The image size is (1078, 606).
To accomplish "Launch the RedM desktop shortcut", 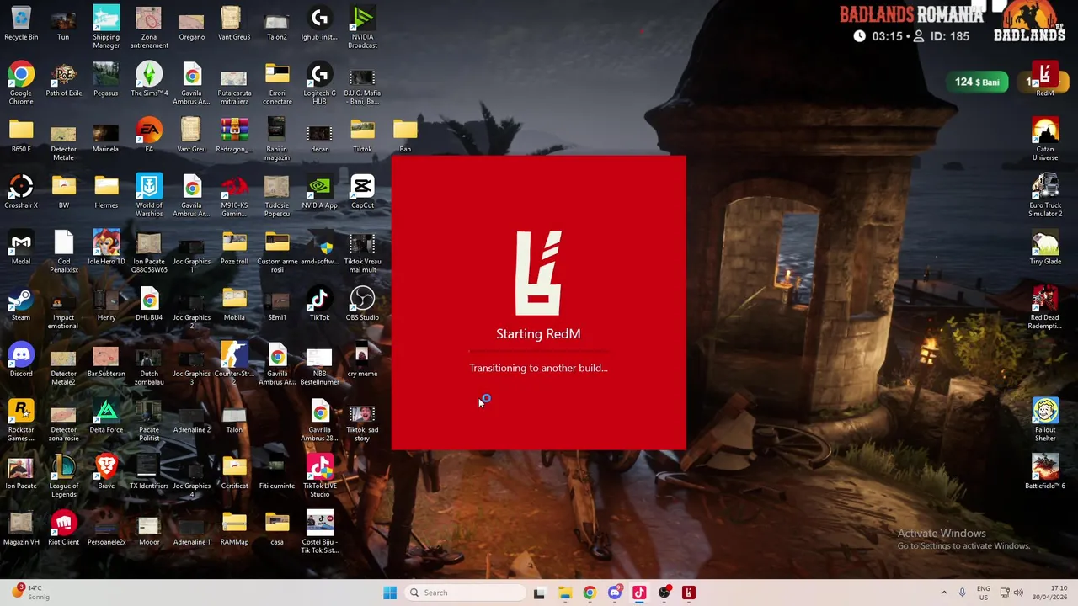I will tap(1045, 79).
